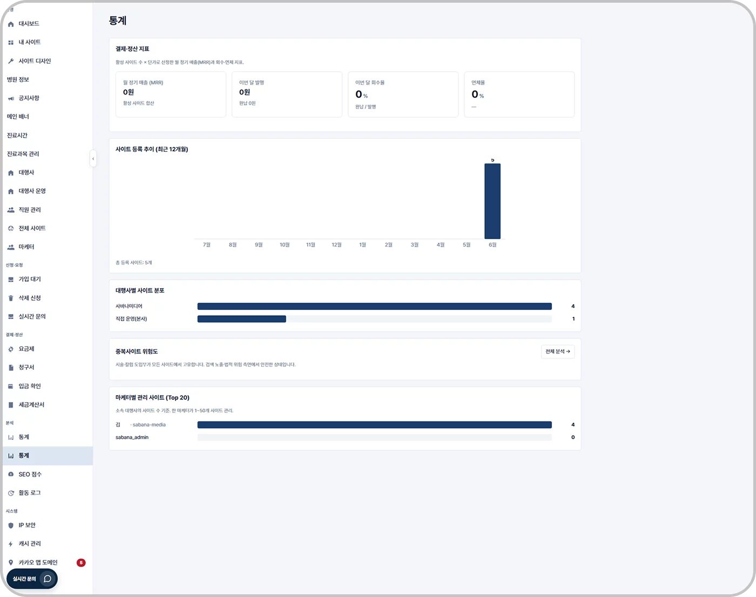Viewport: 756px width, 597px height.
Task: Open the 실시간 문의 chat button
Action: [32, 579]
